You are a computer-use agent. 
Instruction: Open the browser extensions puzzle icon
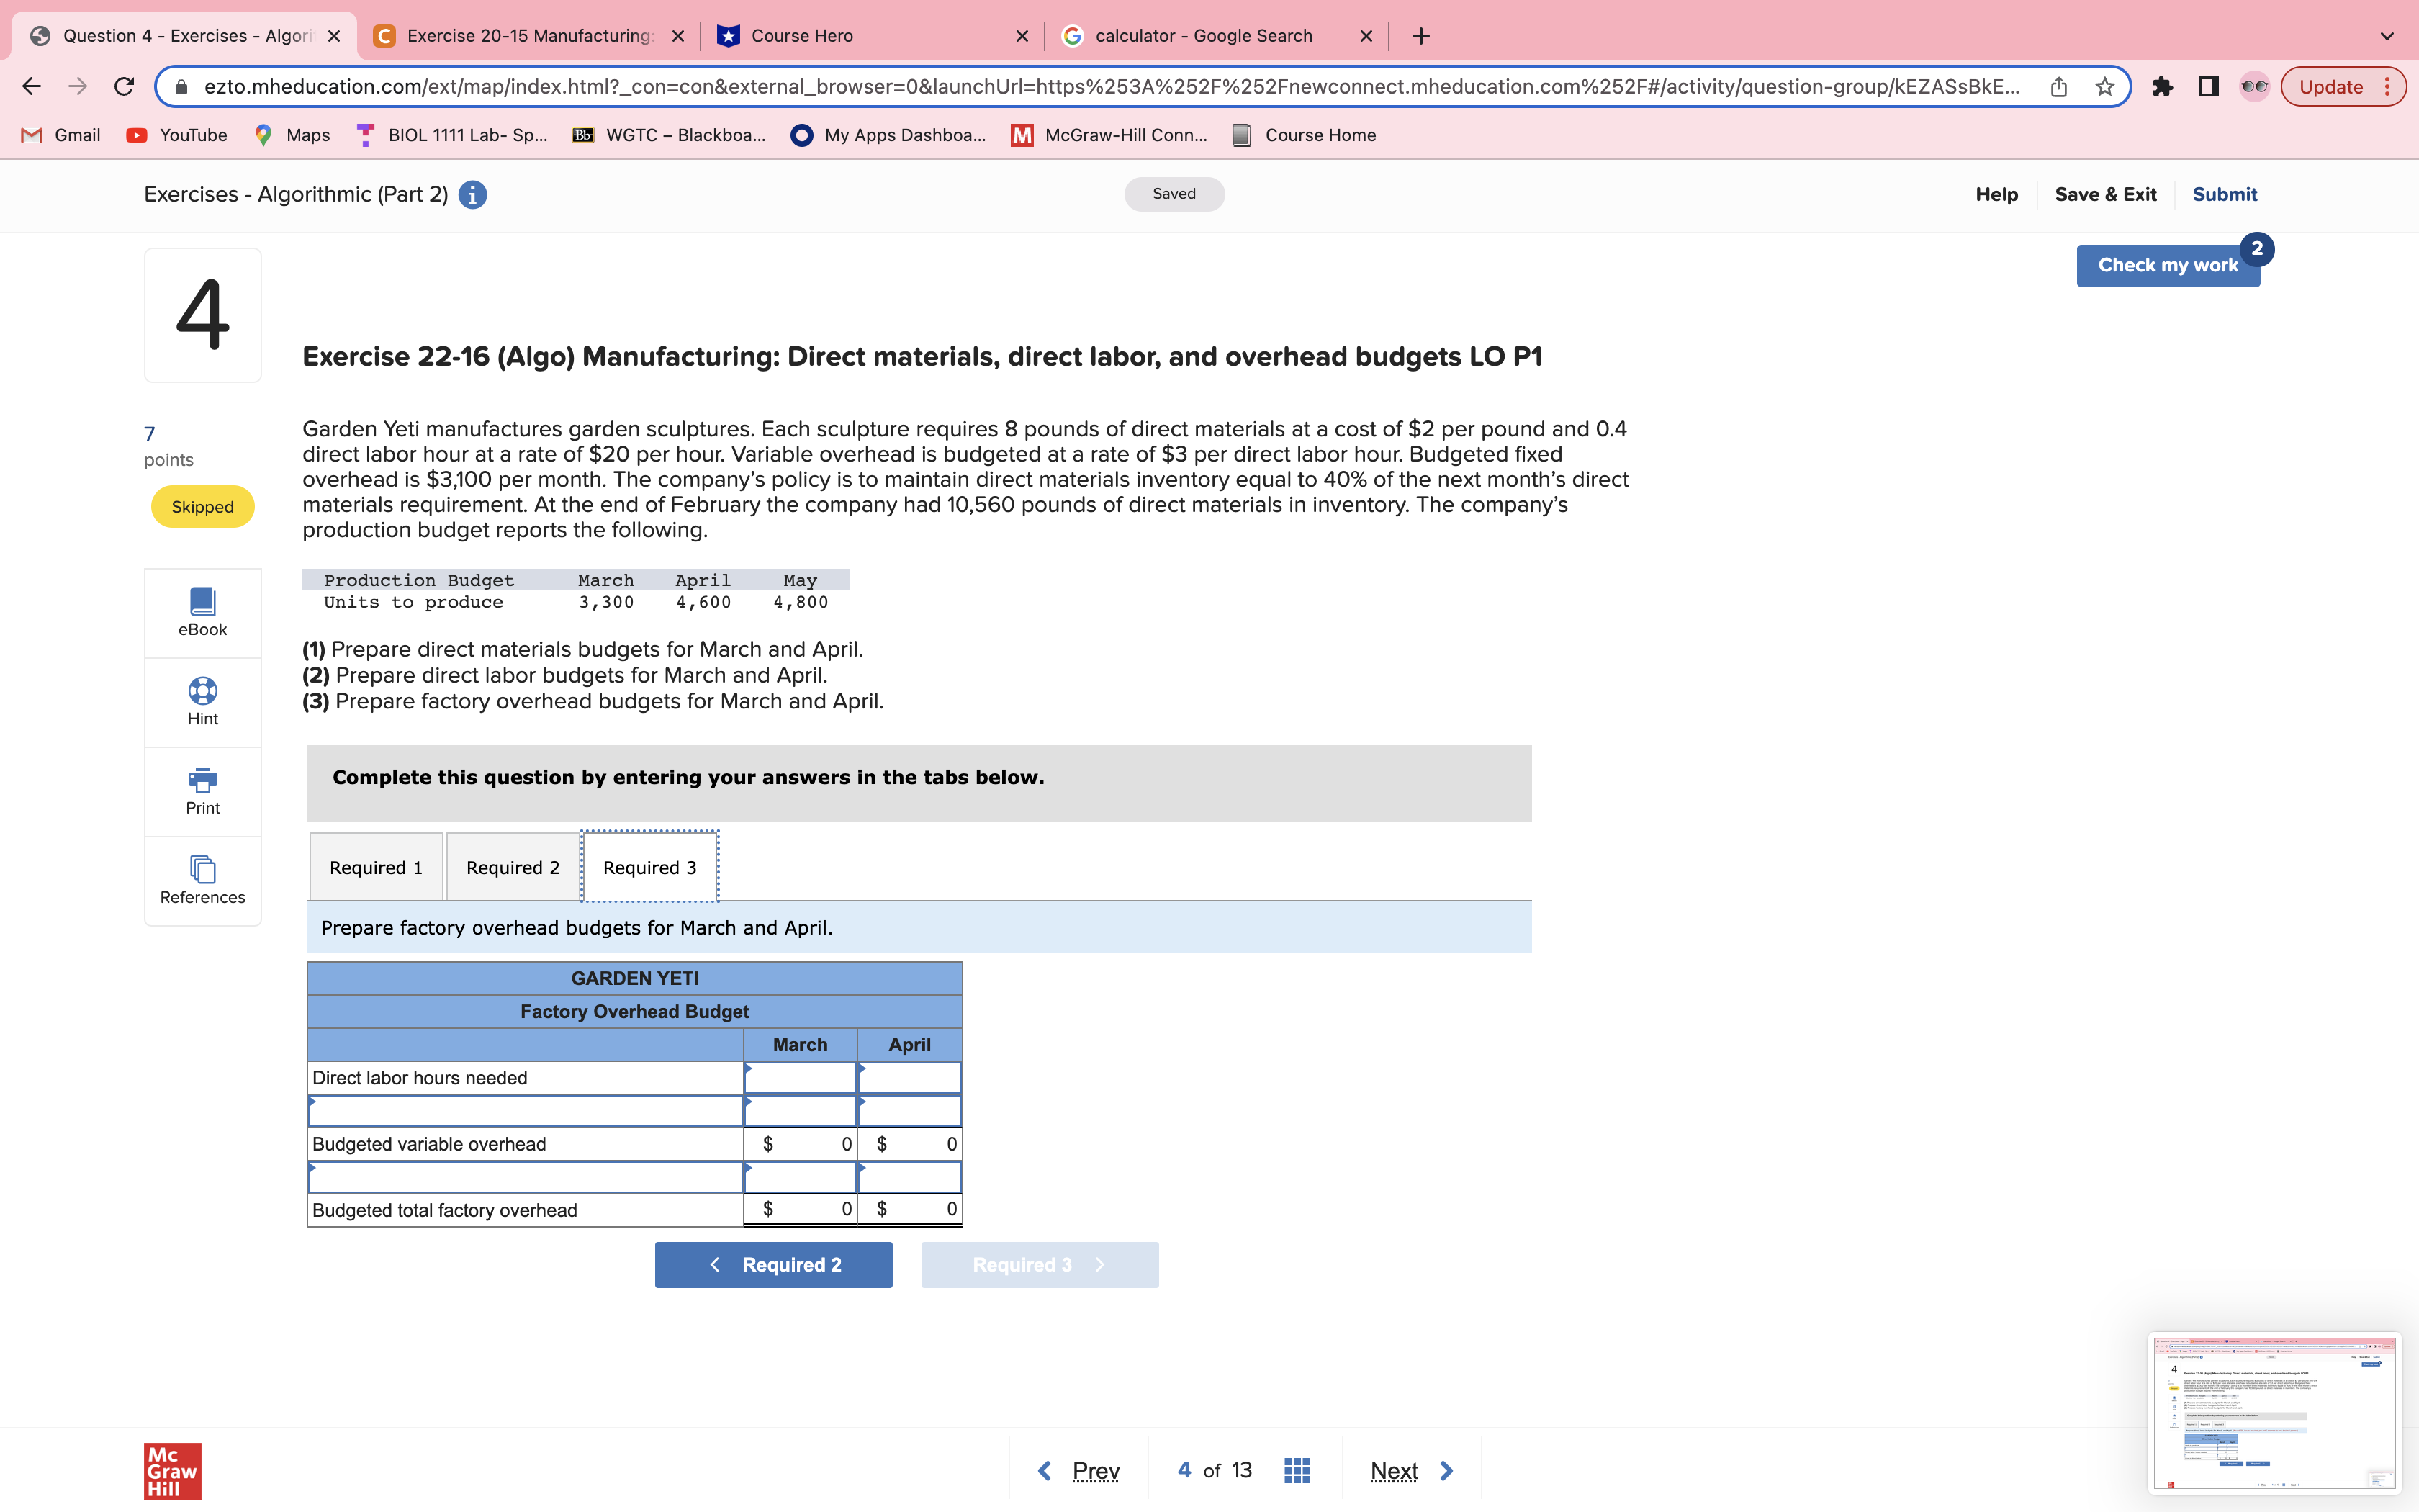point(2164,86)
